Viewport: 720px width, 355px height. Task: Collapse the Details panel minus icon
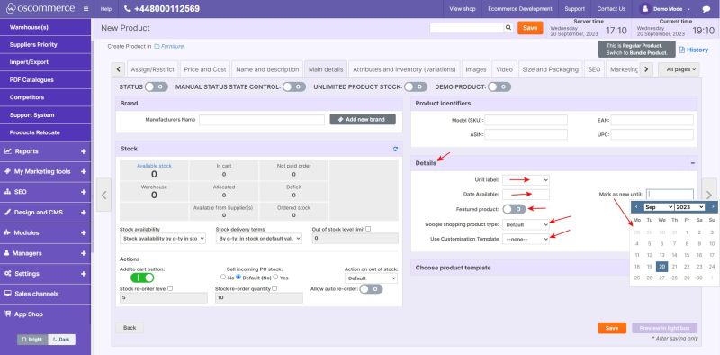click(x=692, y=163)
